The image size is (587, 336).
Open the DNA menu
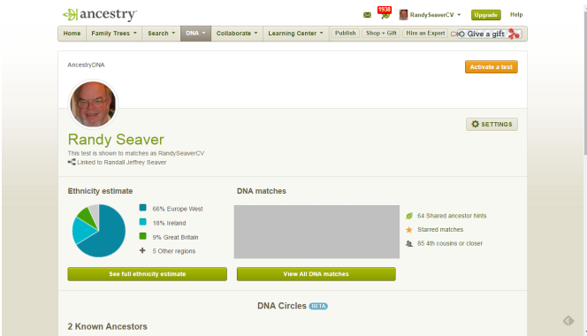click(x=195, y=34)
